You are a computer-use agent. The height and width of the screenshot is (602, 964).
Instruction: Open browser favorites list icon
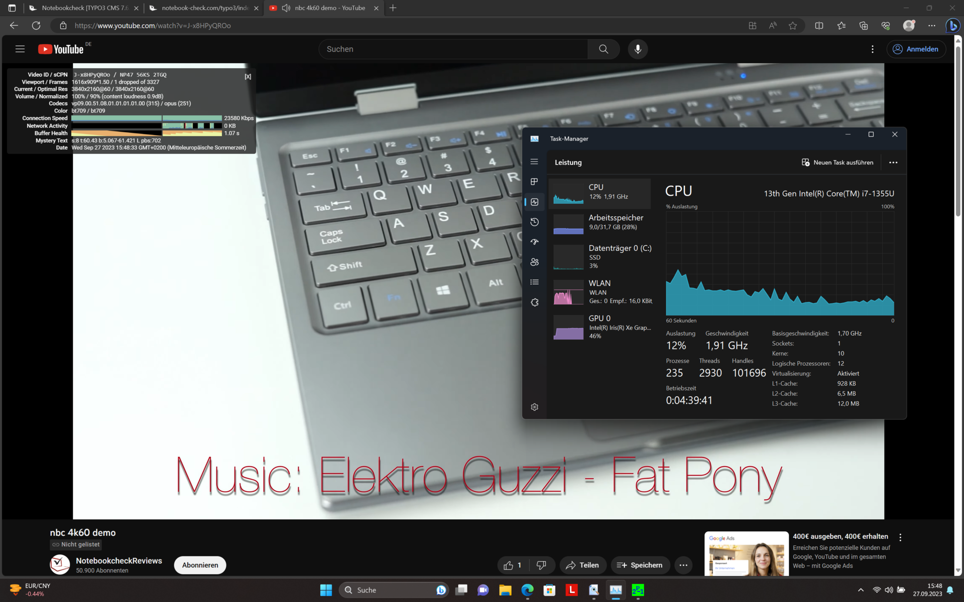point(841,26)
